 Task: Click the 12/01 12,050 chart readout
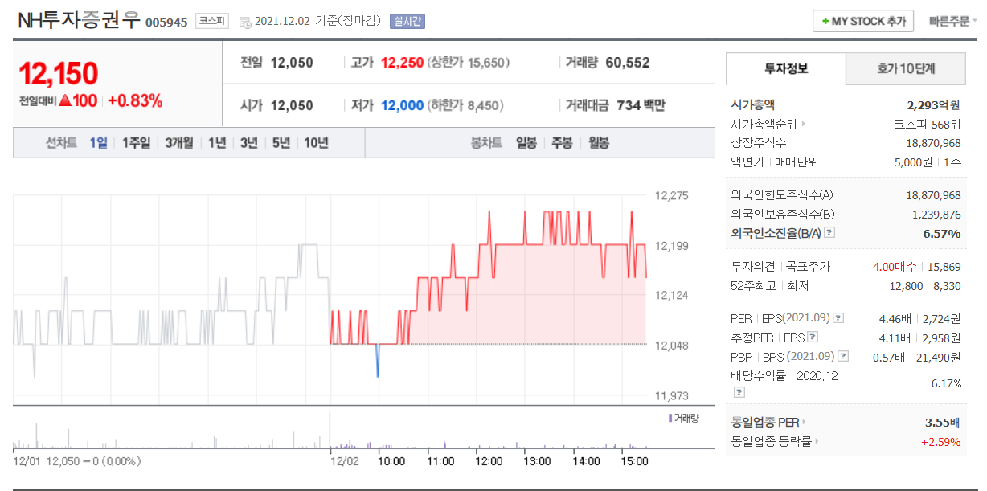pyautogui.click(x=76, y=461)
